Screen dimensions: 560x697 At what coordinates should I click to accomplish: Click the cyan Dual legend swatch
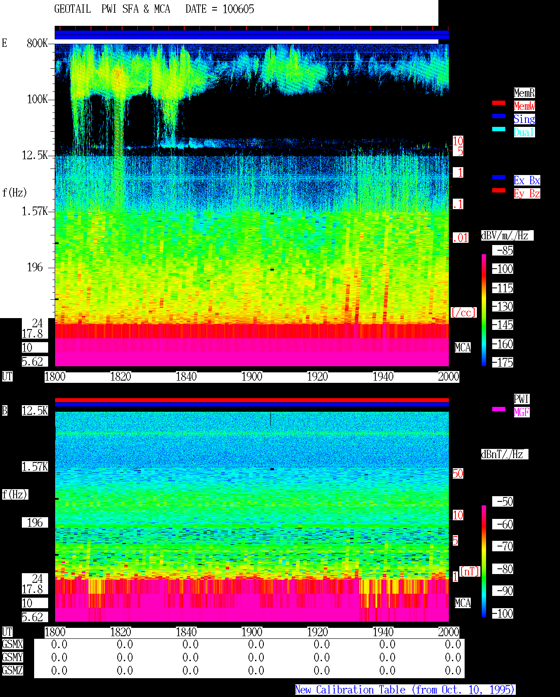(499, 130)
